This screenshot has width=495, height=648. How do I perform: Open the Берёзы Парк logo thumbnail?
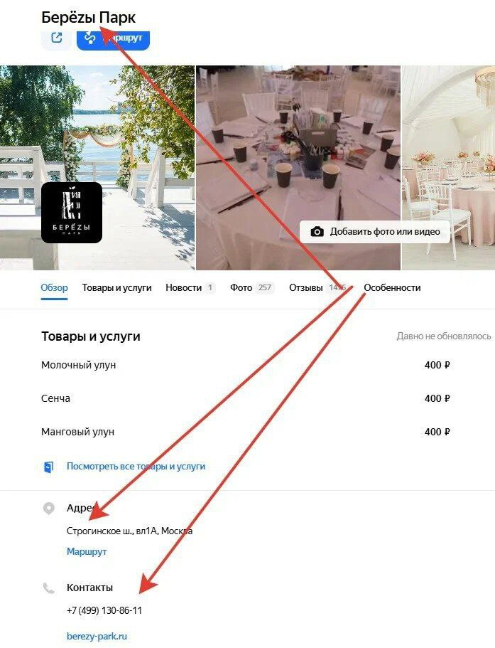72,213
